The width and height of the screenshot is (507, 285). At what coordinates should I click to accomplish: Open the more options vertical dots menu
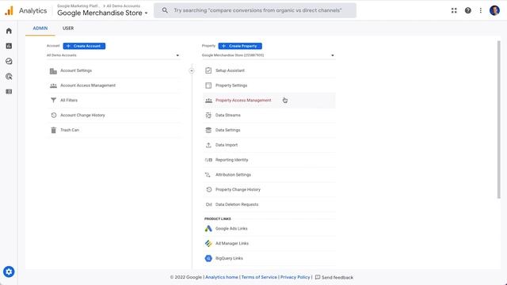pyautogui.click(x=481, y=10)
